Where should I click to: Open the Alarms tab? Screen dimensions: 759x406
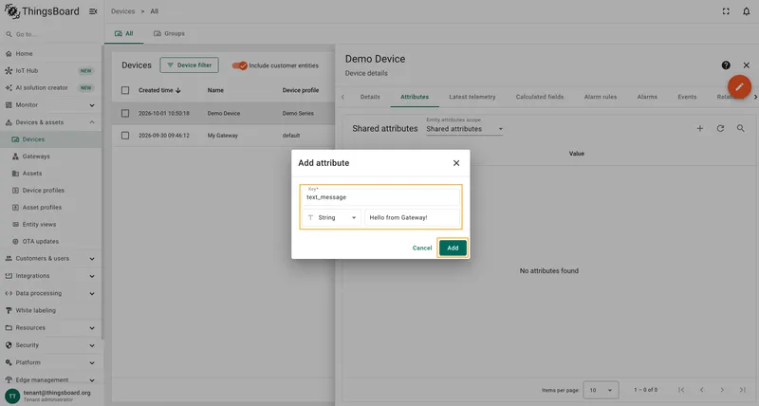(x=647, y=97)
